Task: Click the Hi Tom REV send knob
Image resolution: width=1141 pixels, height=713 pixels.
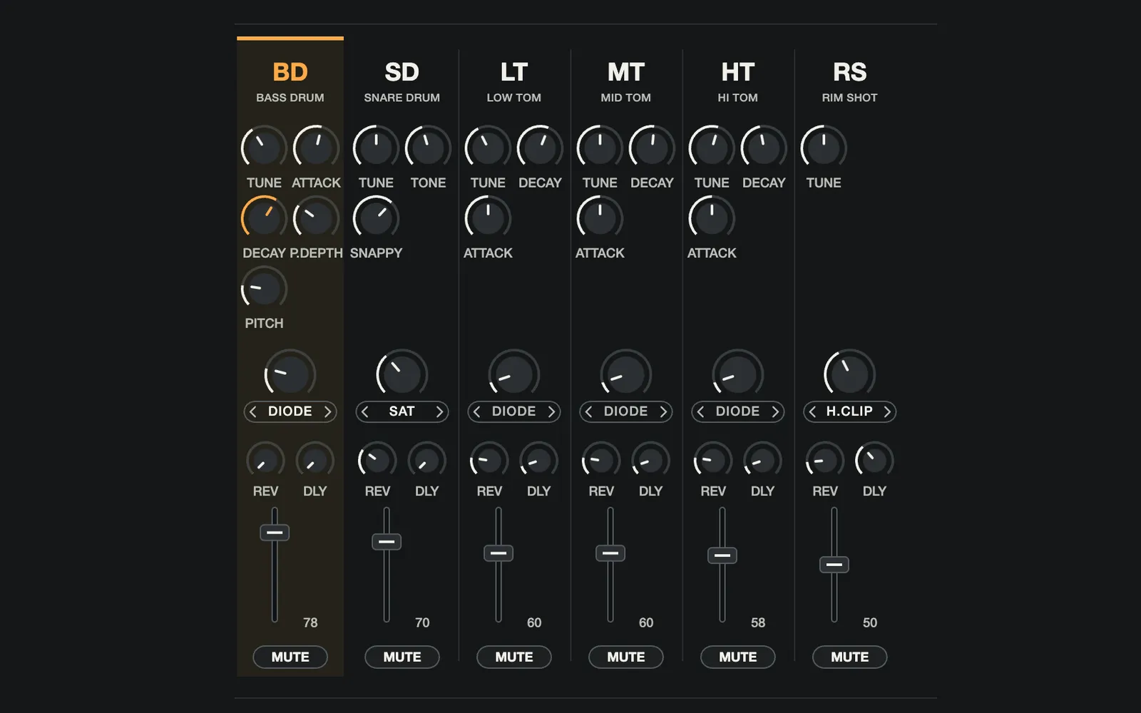Action: click(x=713, y=461)
